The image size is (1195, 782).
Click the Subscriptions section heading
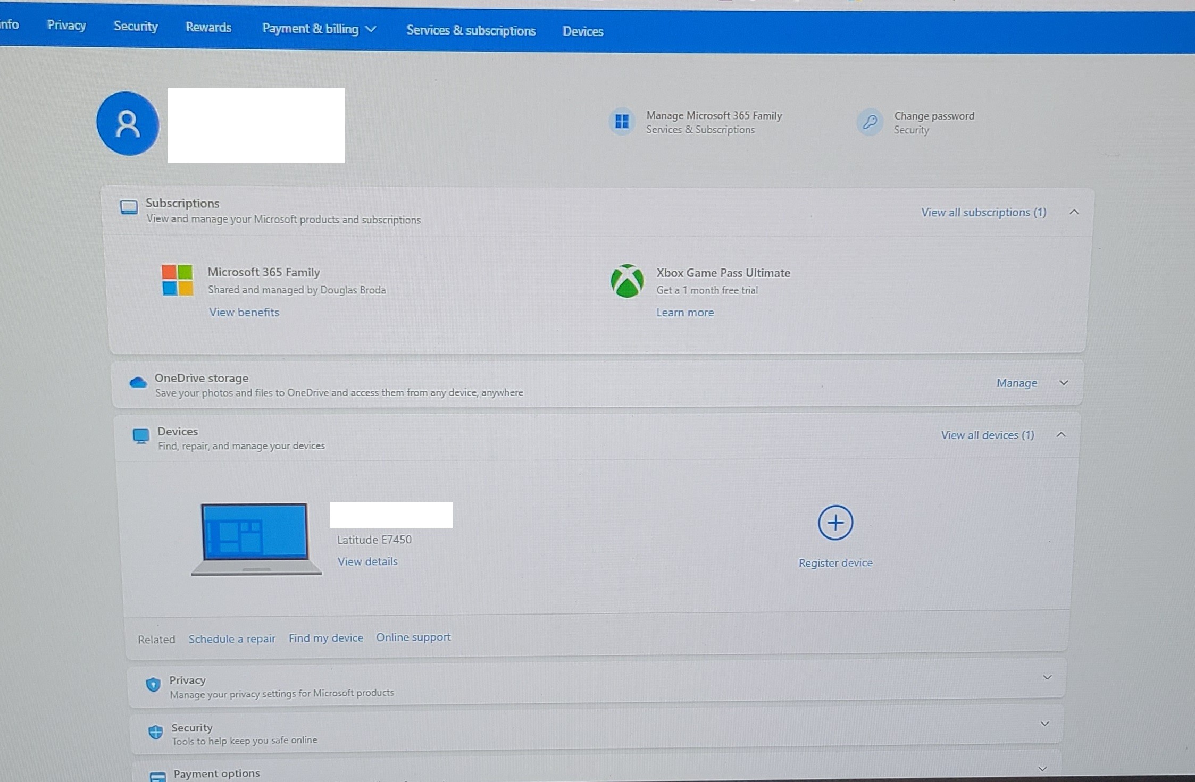[x=182, y=203]
